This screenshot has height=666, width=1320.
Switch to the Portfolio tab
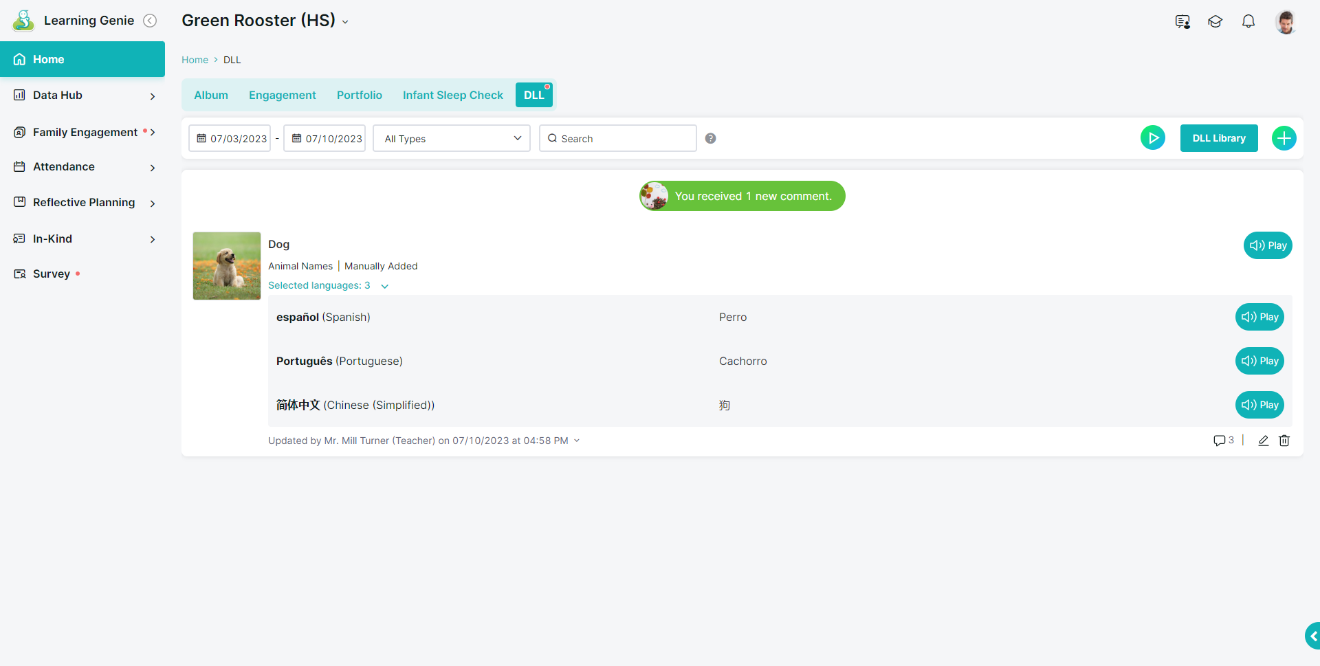click(x=359, y=95)
